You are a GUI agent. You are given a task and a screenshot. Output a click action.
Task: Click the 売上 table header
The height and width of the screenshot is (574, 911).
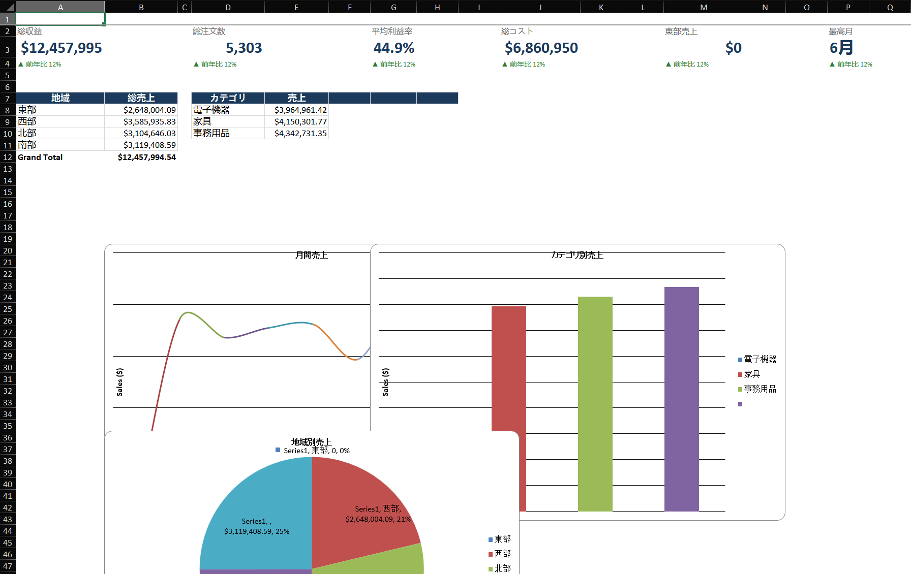click(x=296, y=98)
